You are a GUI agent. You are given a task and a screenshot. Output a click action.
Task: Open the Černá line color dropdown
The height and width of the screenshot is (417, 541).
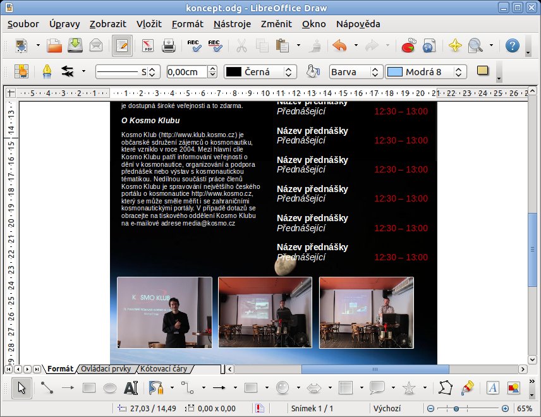pos(260,72)
